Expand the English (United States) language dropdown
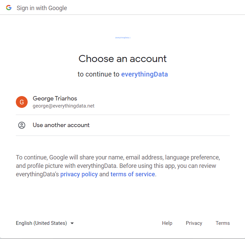This screenshot has height=239, width=245. (41, 223)
